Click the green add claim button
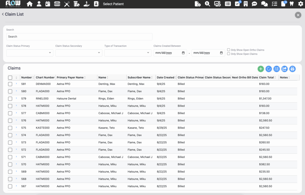This screenshot has height=195, width=305. (261, 69)
